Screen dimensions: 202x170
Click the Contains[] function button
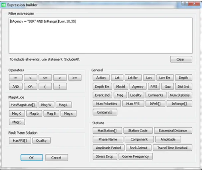pos(105,112)
